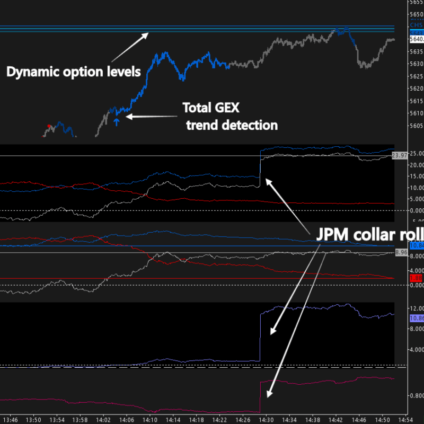Screen dimensions: 424x424
Task: Select the Dynamic option levels annotation text
Action: [74, 72]
